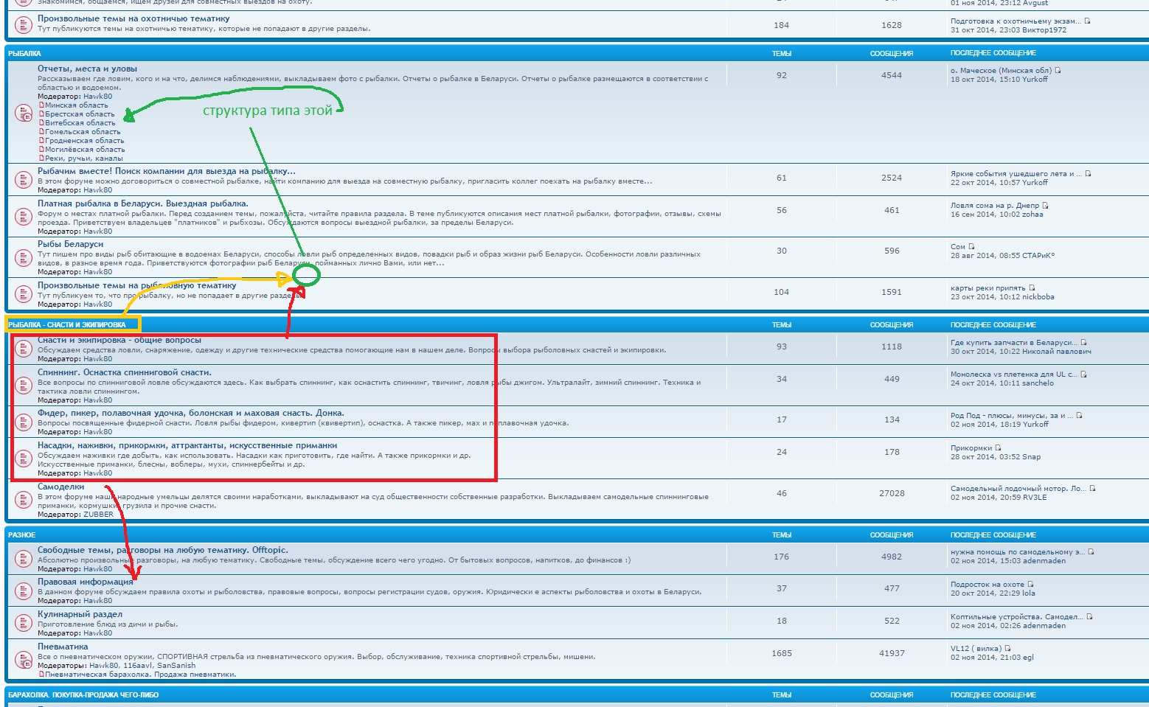Open the БАРАХОЛКА category header link
The width and height of the screenshot is (1149, 707).
click(x=83, y=695)
